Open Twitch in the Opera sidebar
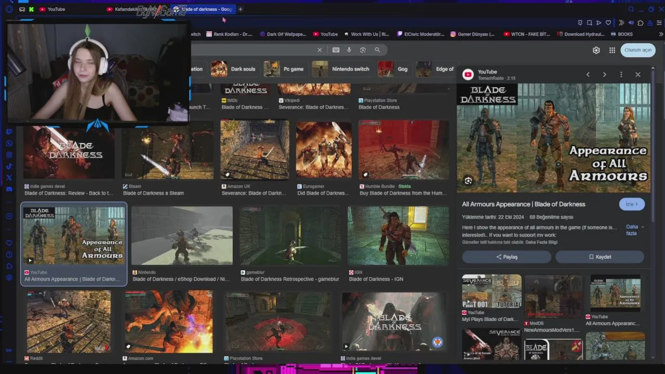665x374 pixels. [x=9, y=132]
